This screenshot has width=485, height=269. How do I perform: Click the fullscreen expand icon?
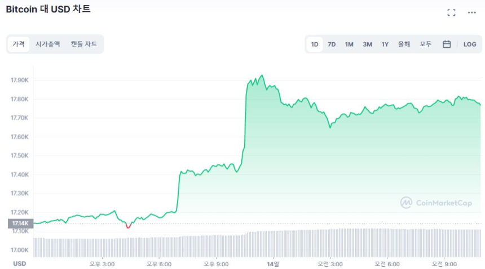point(451,12)
